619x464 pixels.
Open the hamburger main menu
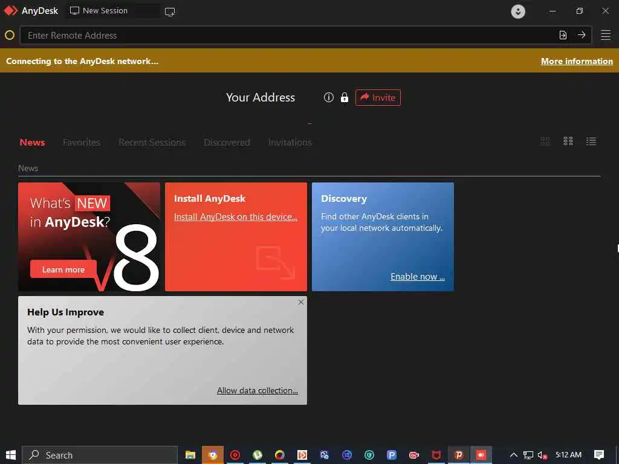coord(606,35)
